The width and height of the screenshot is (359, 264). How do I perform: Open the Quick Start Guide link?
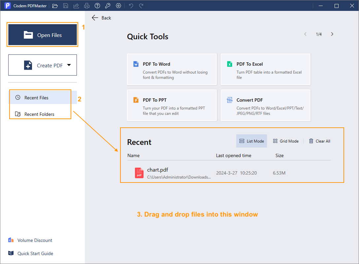pos(31,253)
